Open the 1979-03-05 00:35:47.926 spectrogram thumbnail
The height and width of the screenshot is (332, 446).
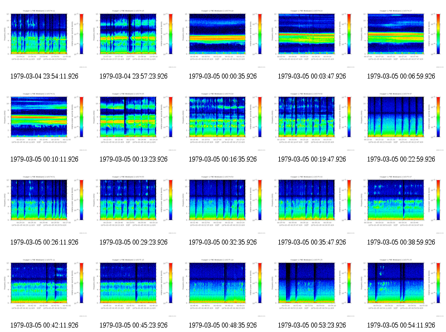tap(312, 203)
